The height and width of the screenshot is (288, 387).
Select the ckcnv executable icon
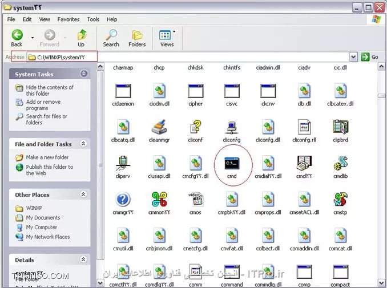pos(268,91)
